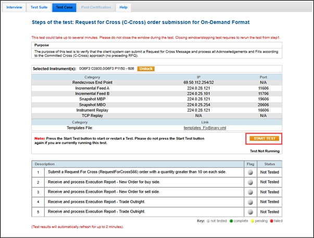The height and width of the screenshot is (238, 314).
Task: Click the flag status icon for step 3
Action: coord(250,192)
